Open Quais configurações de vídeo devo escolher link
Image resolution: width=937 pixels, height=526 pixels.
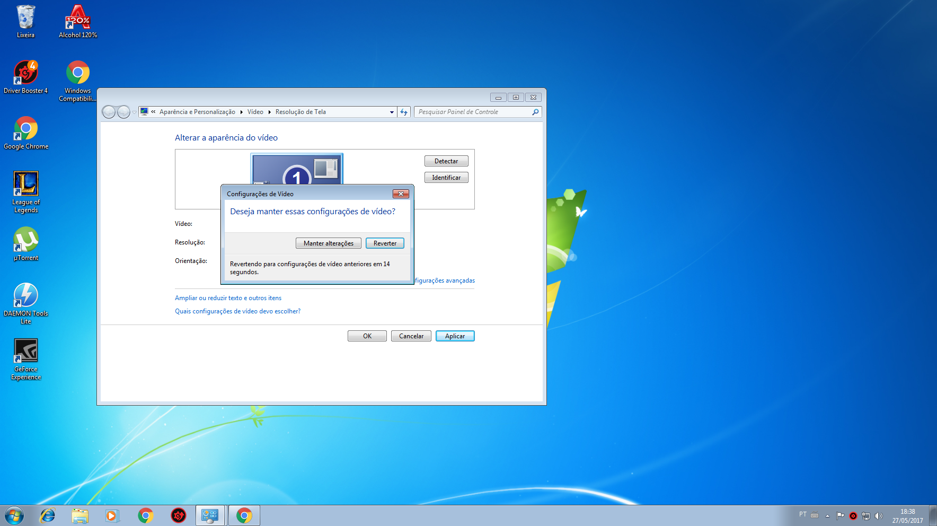coord(237,311)
